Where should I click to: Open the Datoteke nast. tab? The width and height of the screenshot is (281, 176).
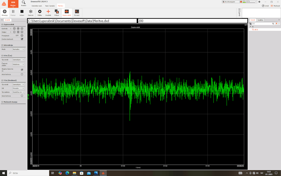[37, 6]
